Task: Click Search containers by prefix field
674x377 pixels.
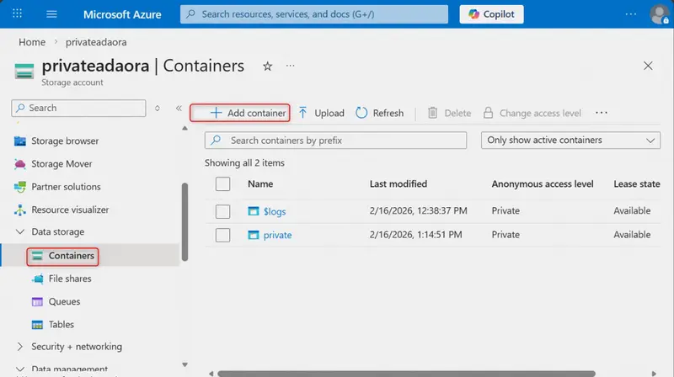Action: (x=335, y=141)
